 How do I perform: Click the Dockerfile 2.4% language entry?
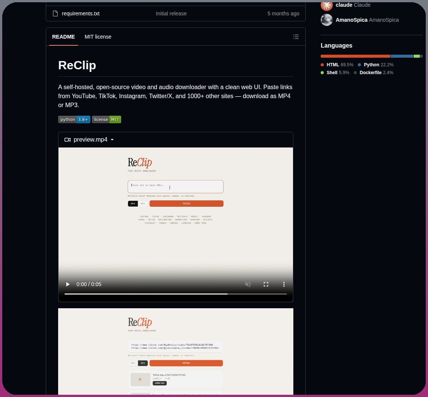374,73
